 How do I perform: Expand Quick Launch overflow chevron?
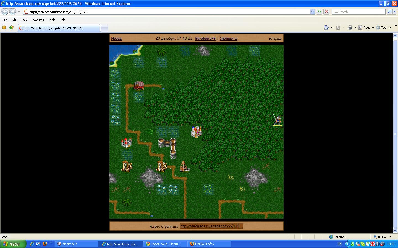point(51,243)
